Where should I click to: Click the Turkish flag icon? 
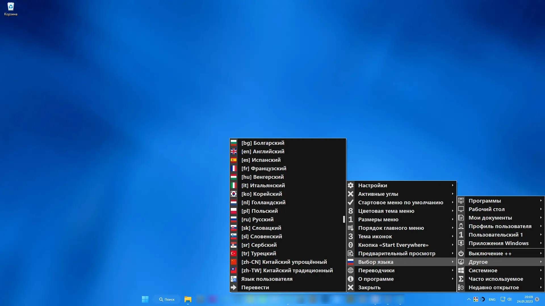[x=234, y=253]
